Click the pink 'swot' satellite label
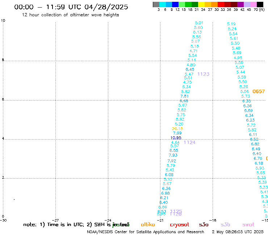The width and height of the screenshot is (268, 235). pyautogui.click(x=248, y=225)
